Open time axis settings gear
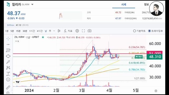 [156, 91]
